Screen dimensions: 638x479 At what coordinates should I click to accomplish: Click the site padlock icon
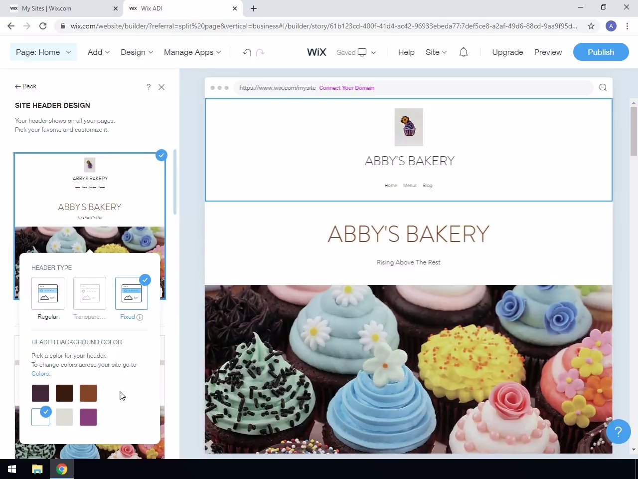(62, 26)
